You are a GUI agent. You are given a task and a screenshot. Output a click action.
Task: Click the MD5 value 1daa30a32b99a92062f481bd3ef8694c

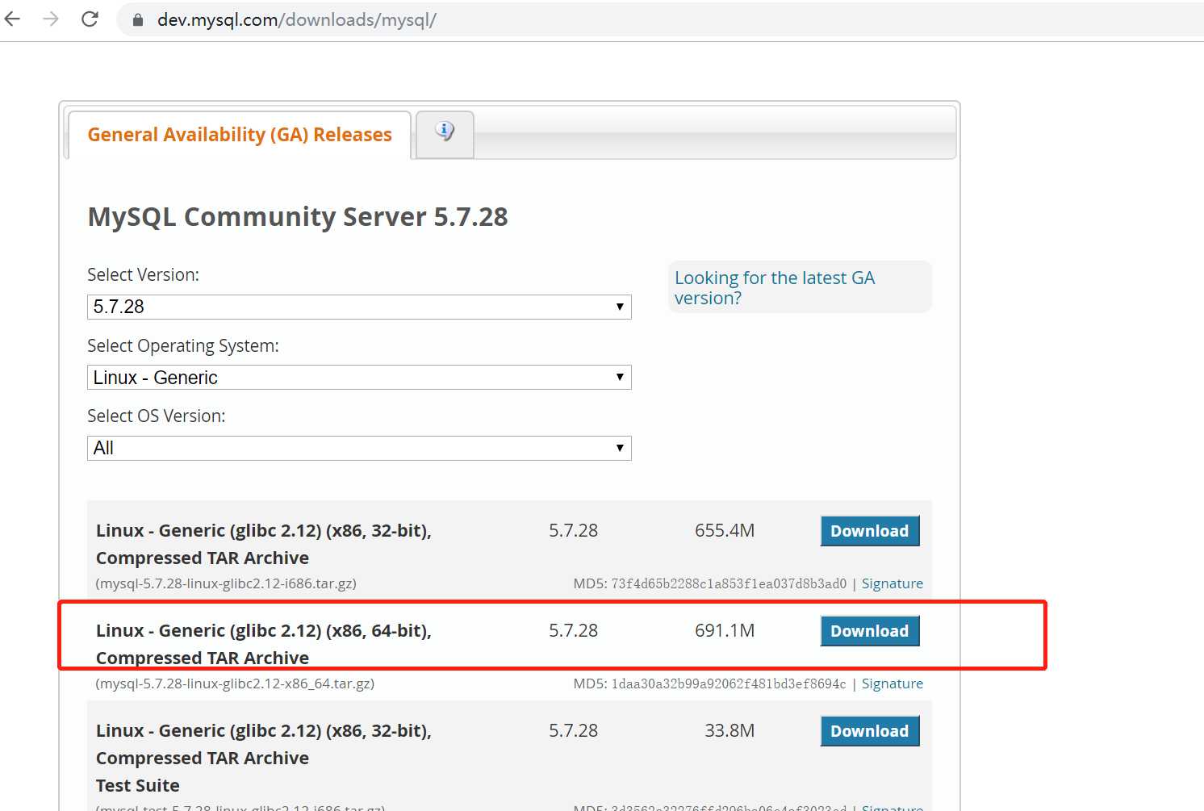(x=729, y=683)
